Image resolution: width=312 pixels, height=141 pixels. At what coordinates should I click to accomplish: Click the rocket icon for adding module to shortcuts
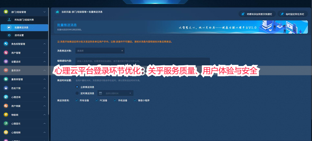(243, 14)
